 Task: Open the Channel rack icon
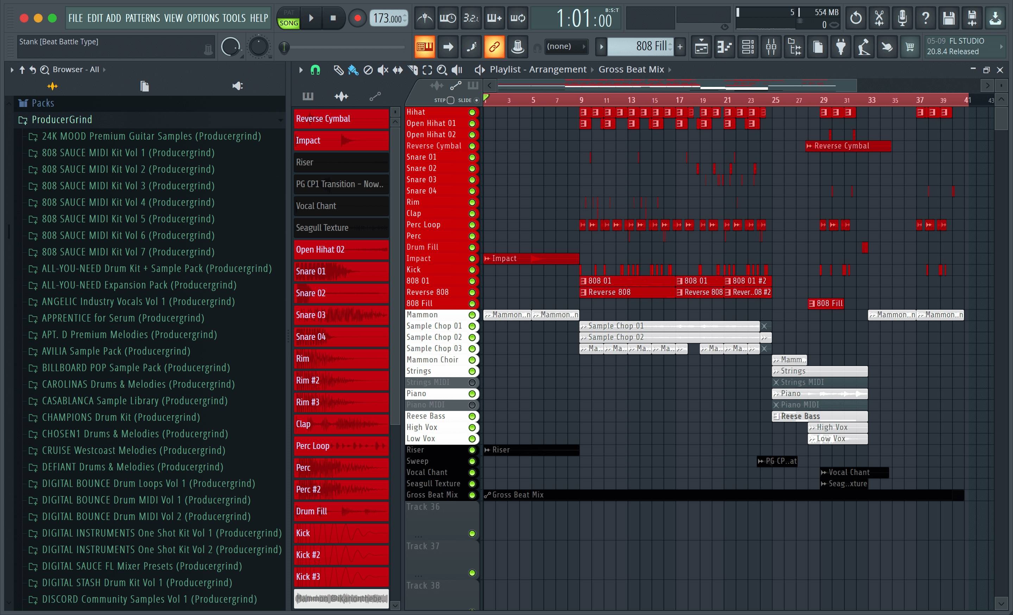click(748, 47)
